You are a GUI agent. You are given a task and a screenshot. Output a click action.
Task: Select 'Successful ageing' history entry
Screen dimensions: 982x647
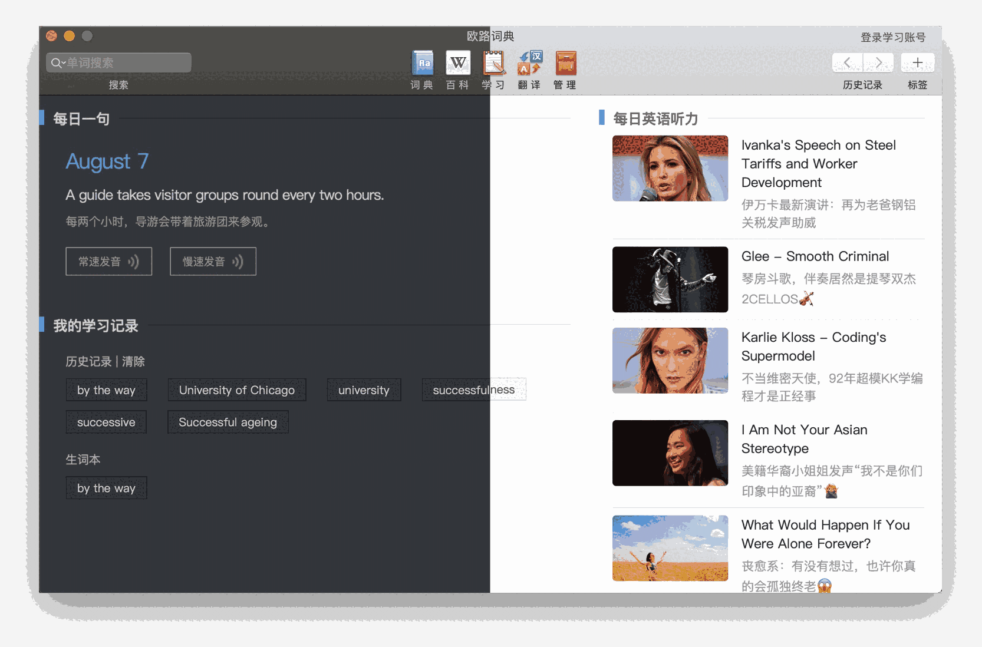(228, 422)
